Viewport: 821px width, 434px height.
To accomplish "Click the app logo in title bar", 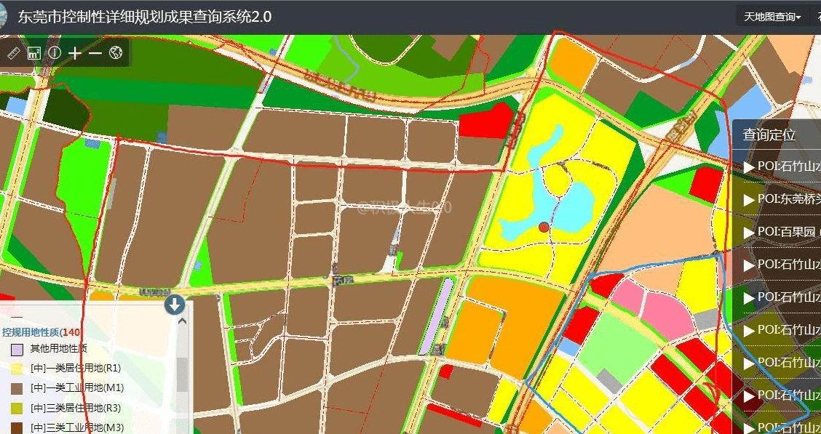I will (4, 17).
